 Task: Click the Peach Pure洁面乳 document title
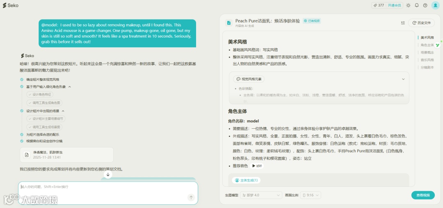point(267,21)
